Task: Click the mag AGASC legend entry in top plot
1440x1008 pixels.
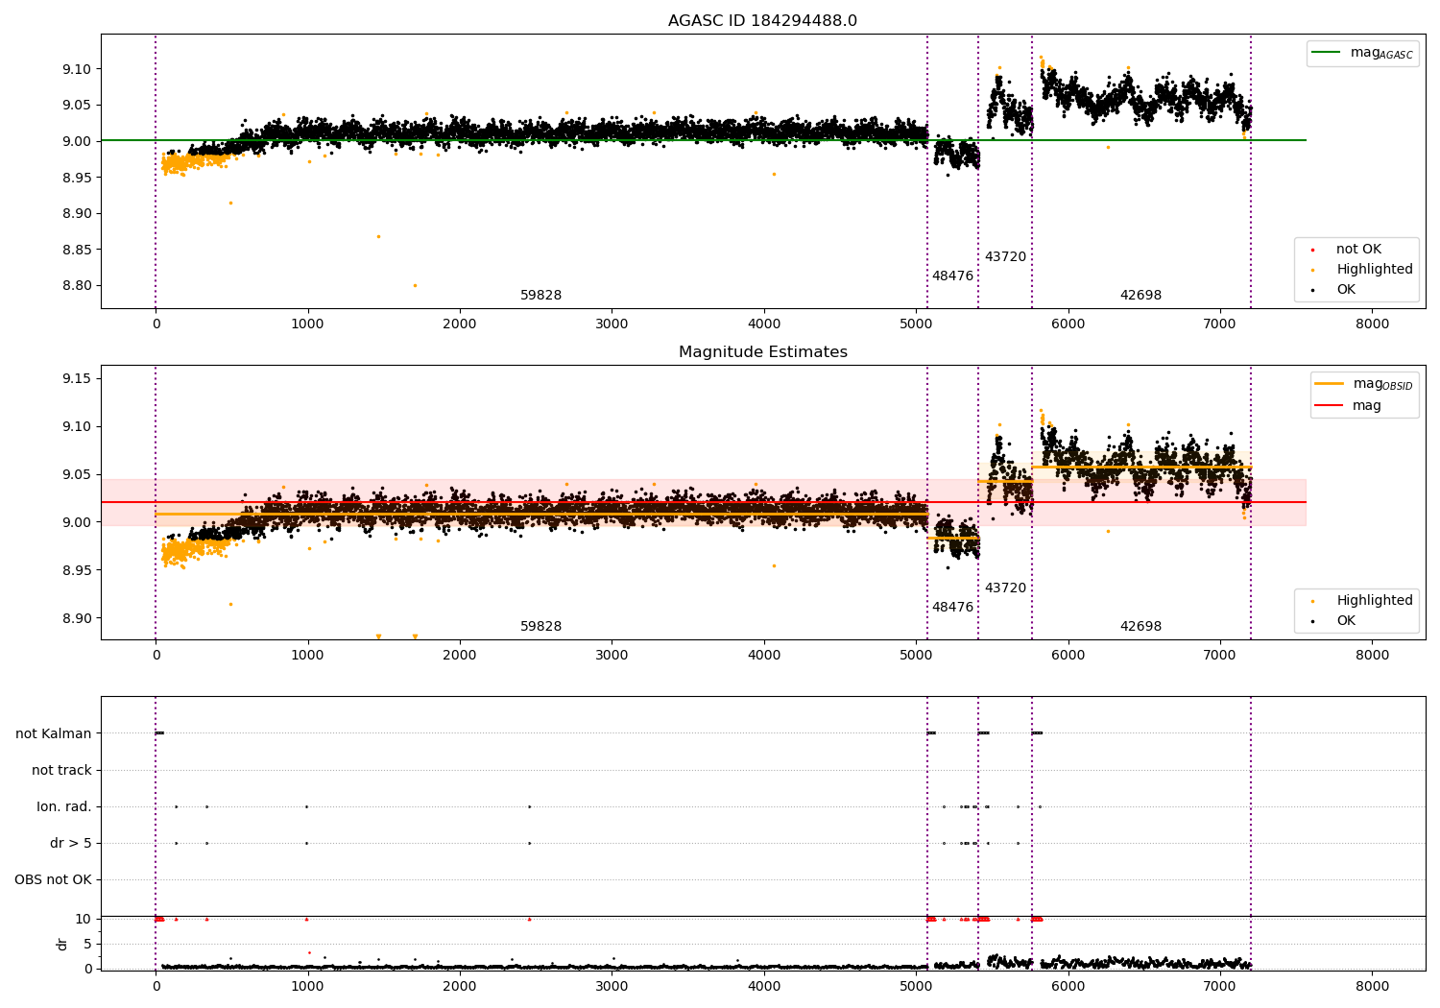Action: 1362,53
